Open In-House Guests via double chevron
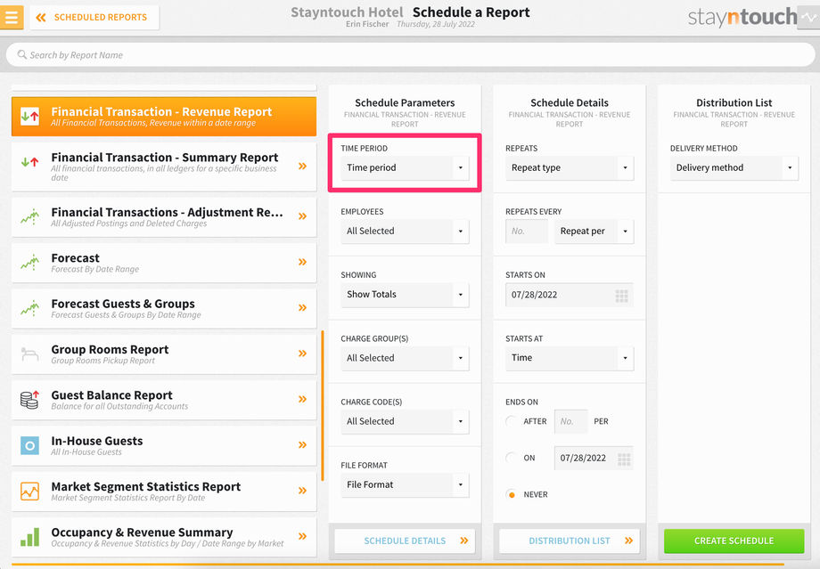The width and height of the screenshot is (820, 569). (302, 444)
